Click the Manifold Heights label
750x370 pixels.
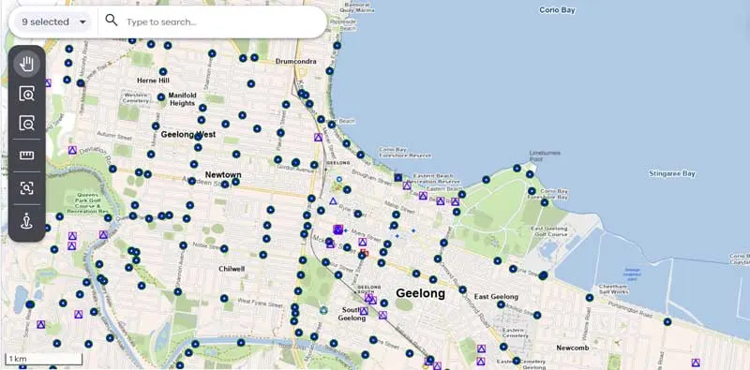pyautogui.click(x=182, y=99)
